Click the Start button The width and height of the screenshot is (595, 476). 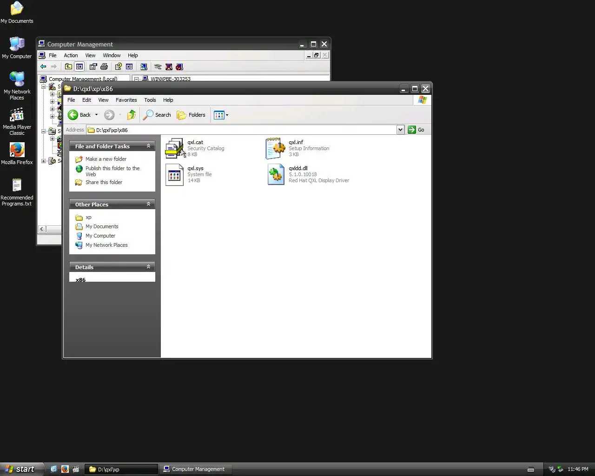(22, 469)
